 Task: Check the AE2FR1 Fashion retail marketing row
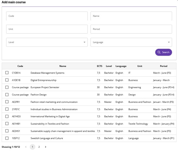(7, 102)
